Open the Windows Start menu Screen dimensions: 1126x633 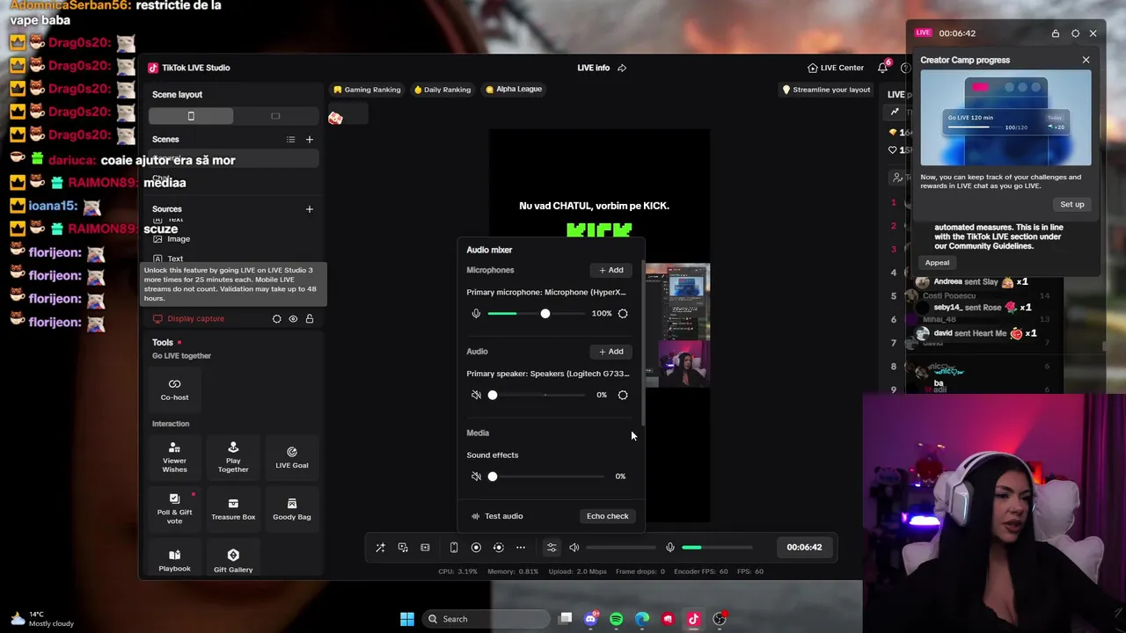406,619
